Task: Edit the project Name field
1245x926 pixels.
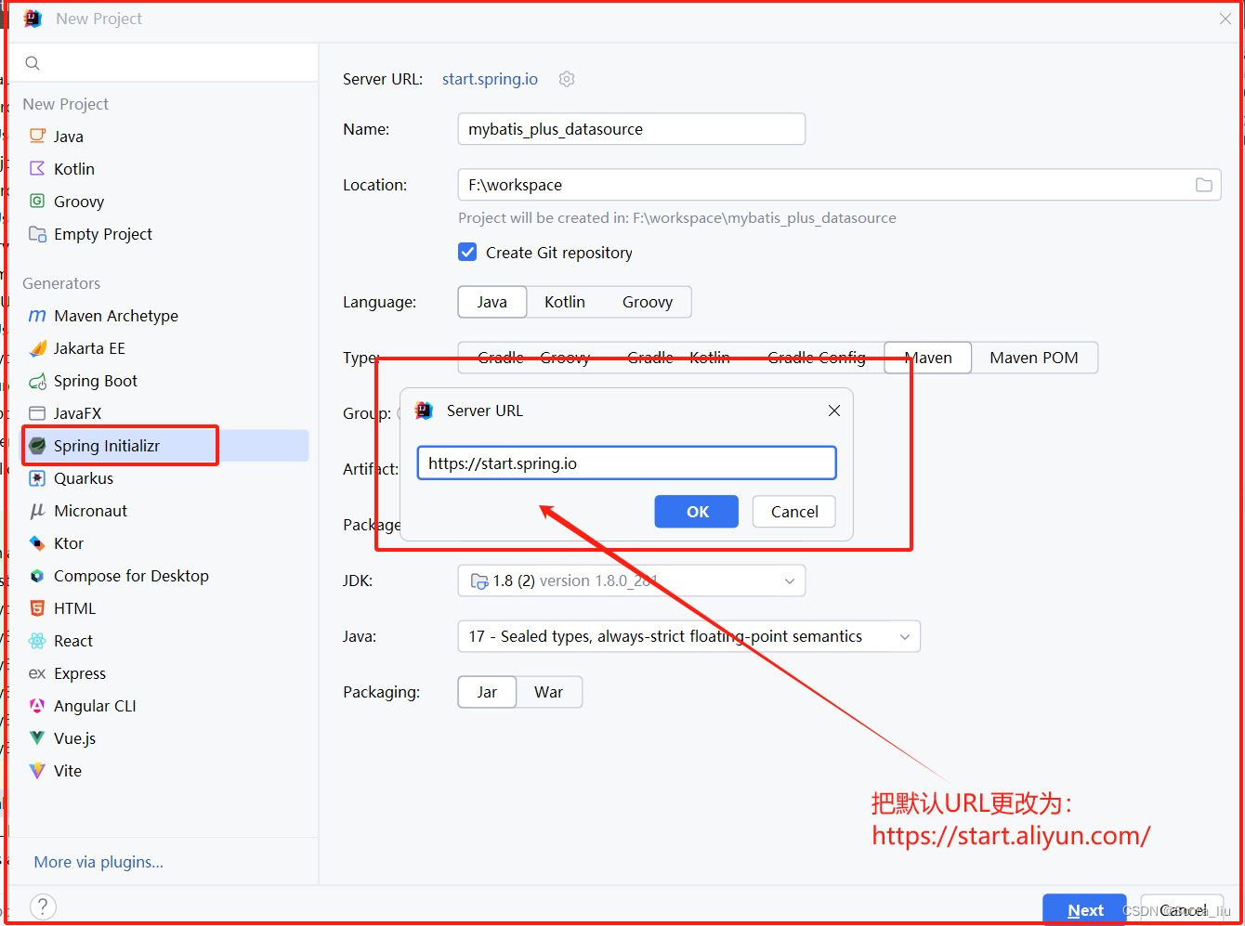Action: pos(632,129)
